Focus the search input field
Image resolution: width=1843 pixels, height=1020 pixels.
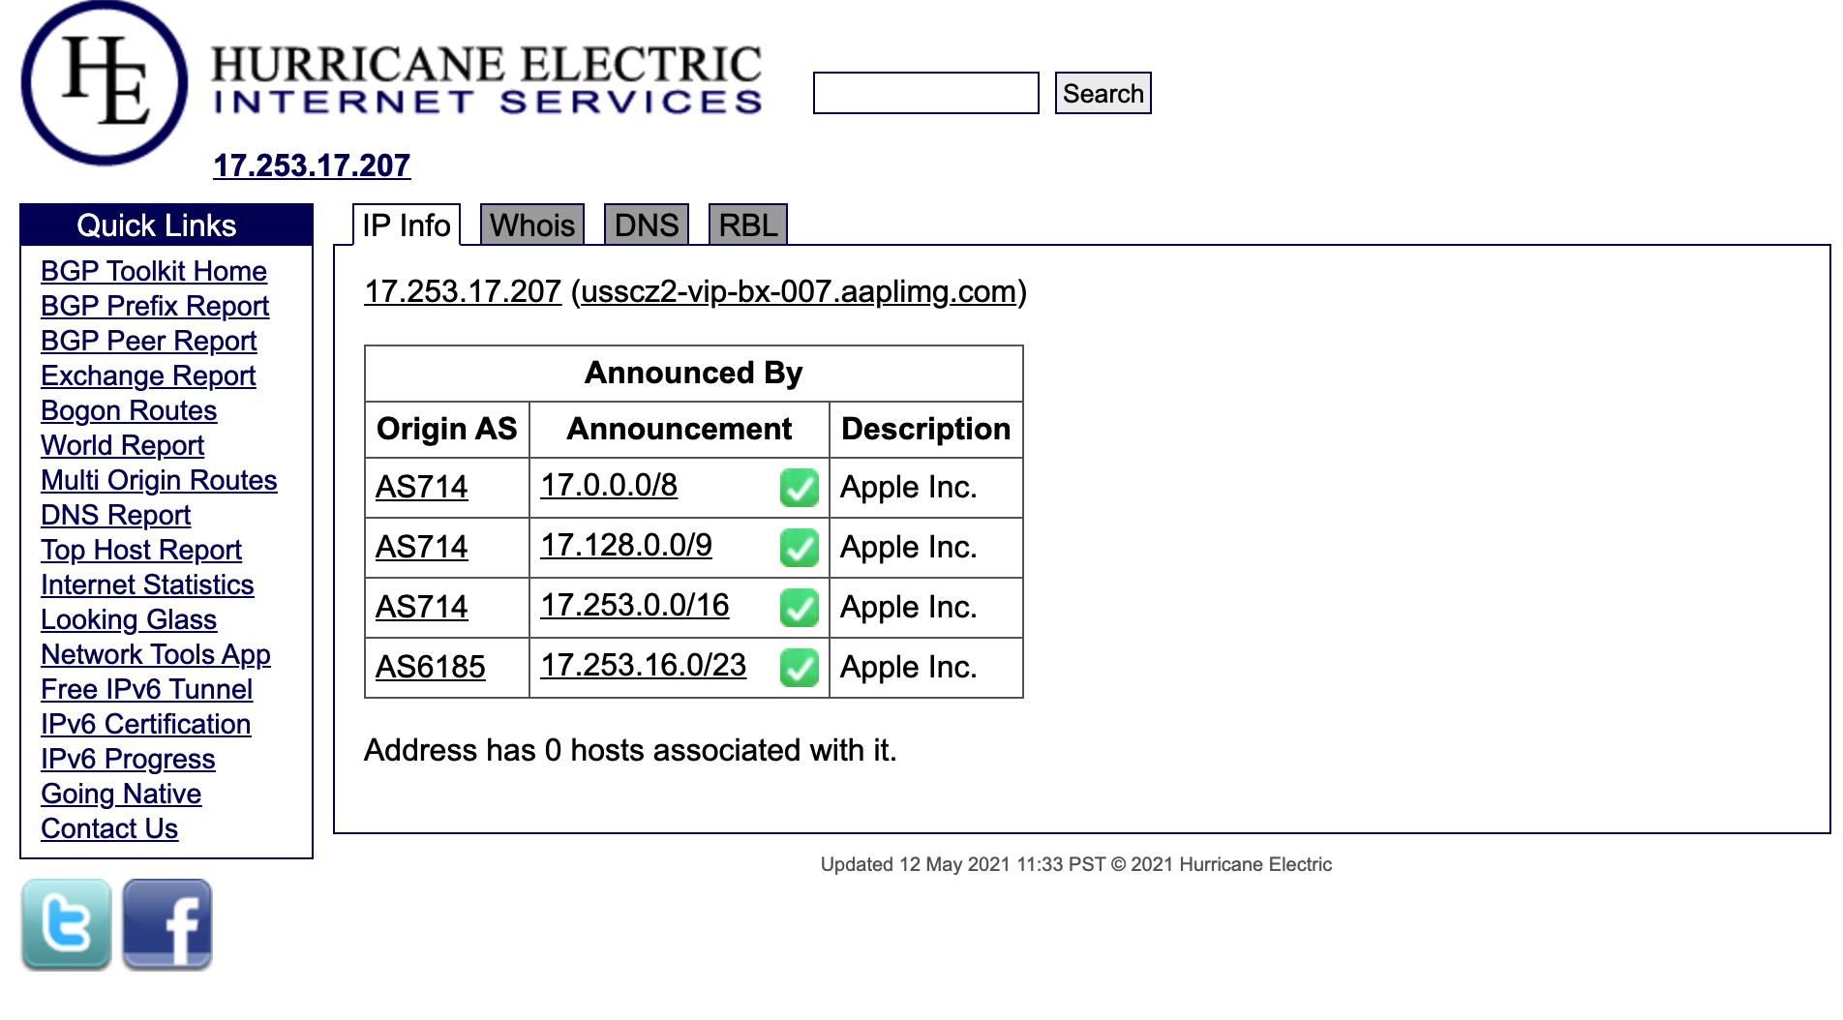pyautogui.click(x=926, y=93)
